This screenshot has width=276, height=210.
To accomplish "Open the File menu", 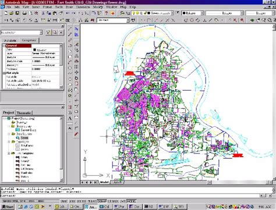I will [8, 7].
